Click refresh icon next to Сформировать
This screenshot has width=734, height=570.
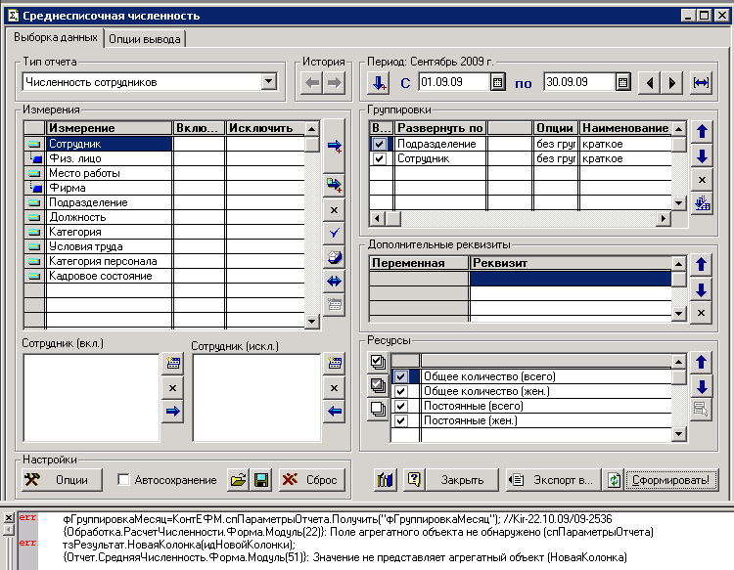pos(614,480)
